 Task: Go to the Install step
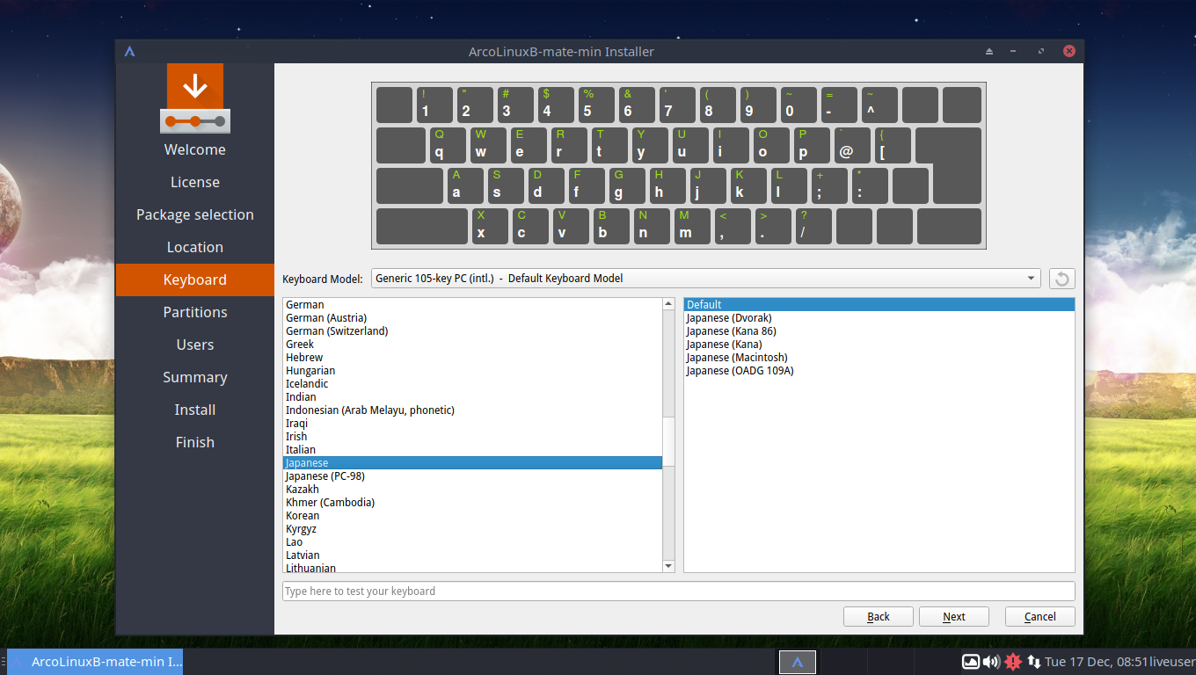195,410
